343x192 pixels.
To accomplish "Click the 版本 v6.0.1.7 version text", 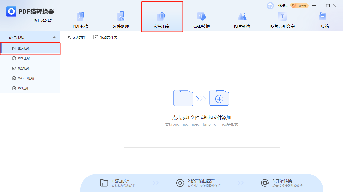I will 43,21.
